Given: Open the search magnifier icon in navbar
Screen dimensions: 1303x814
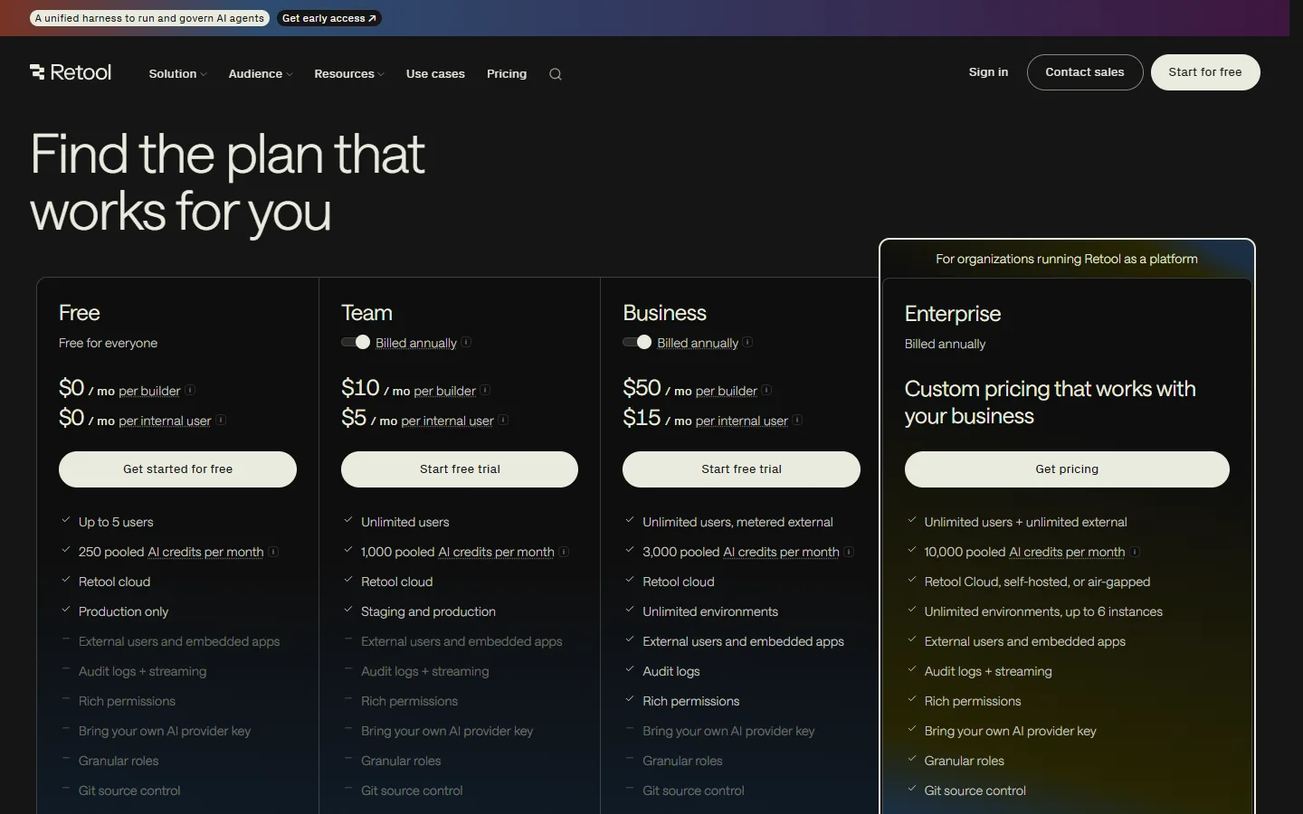Looking at the screenshot, I should click(556, 74).
